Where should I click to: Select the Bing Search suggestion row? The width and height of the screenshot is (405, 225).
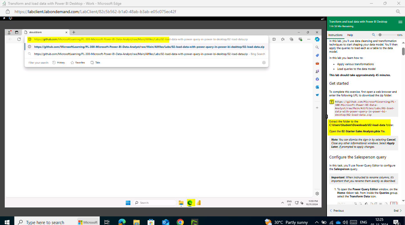146,54
